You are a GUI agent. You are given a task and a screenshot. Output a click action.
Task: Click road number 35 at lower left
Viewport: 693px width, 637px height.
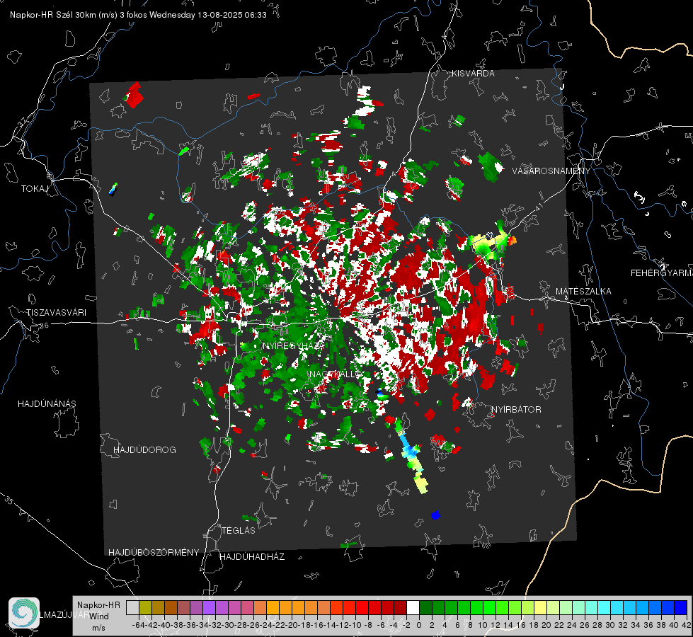coord(8,501)
